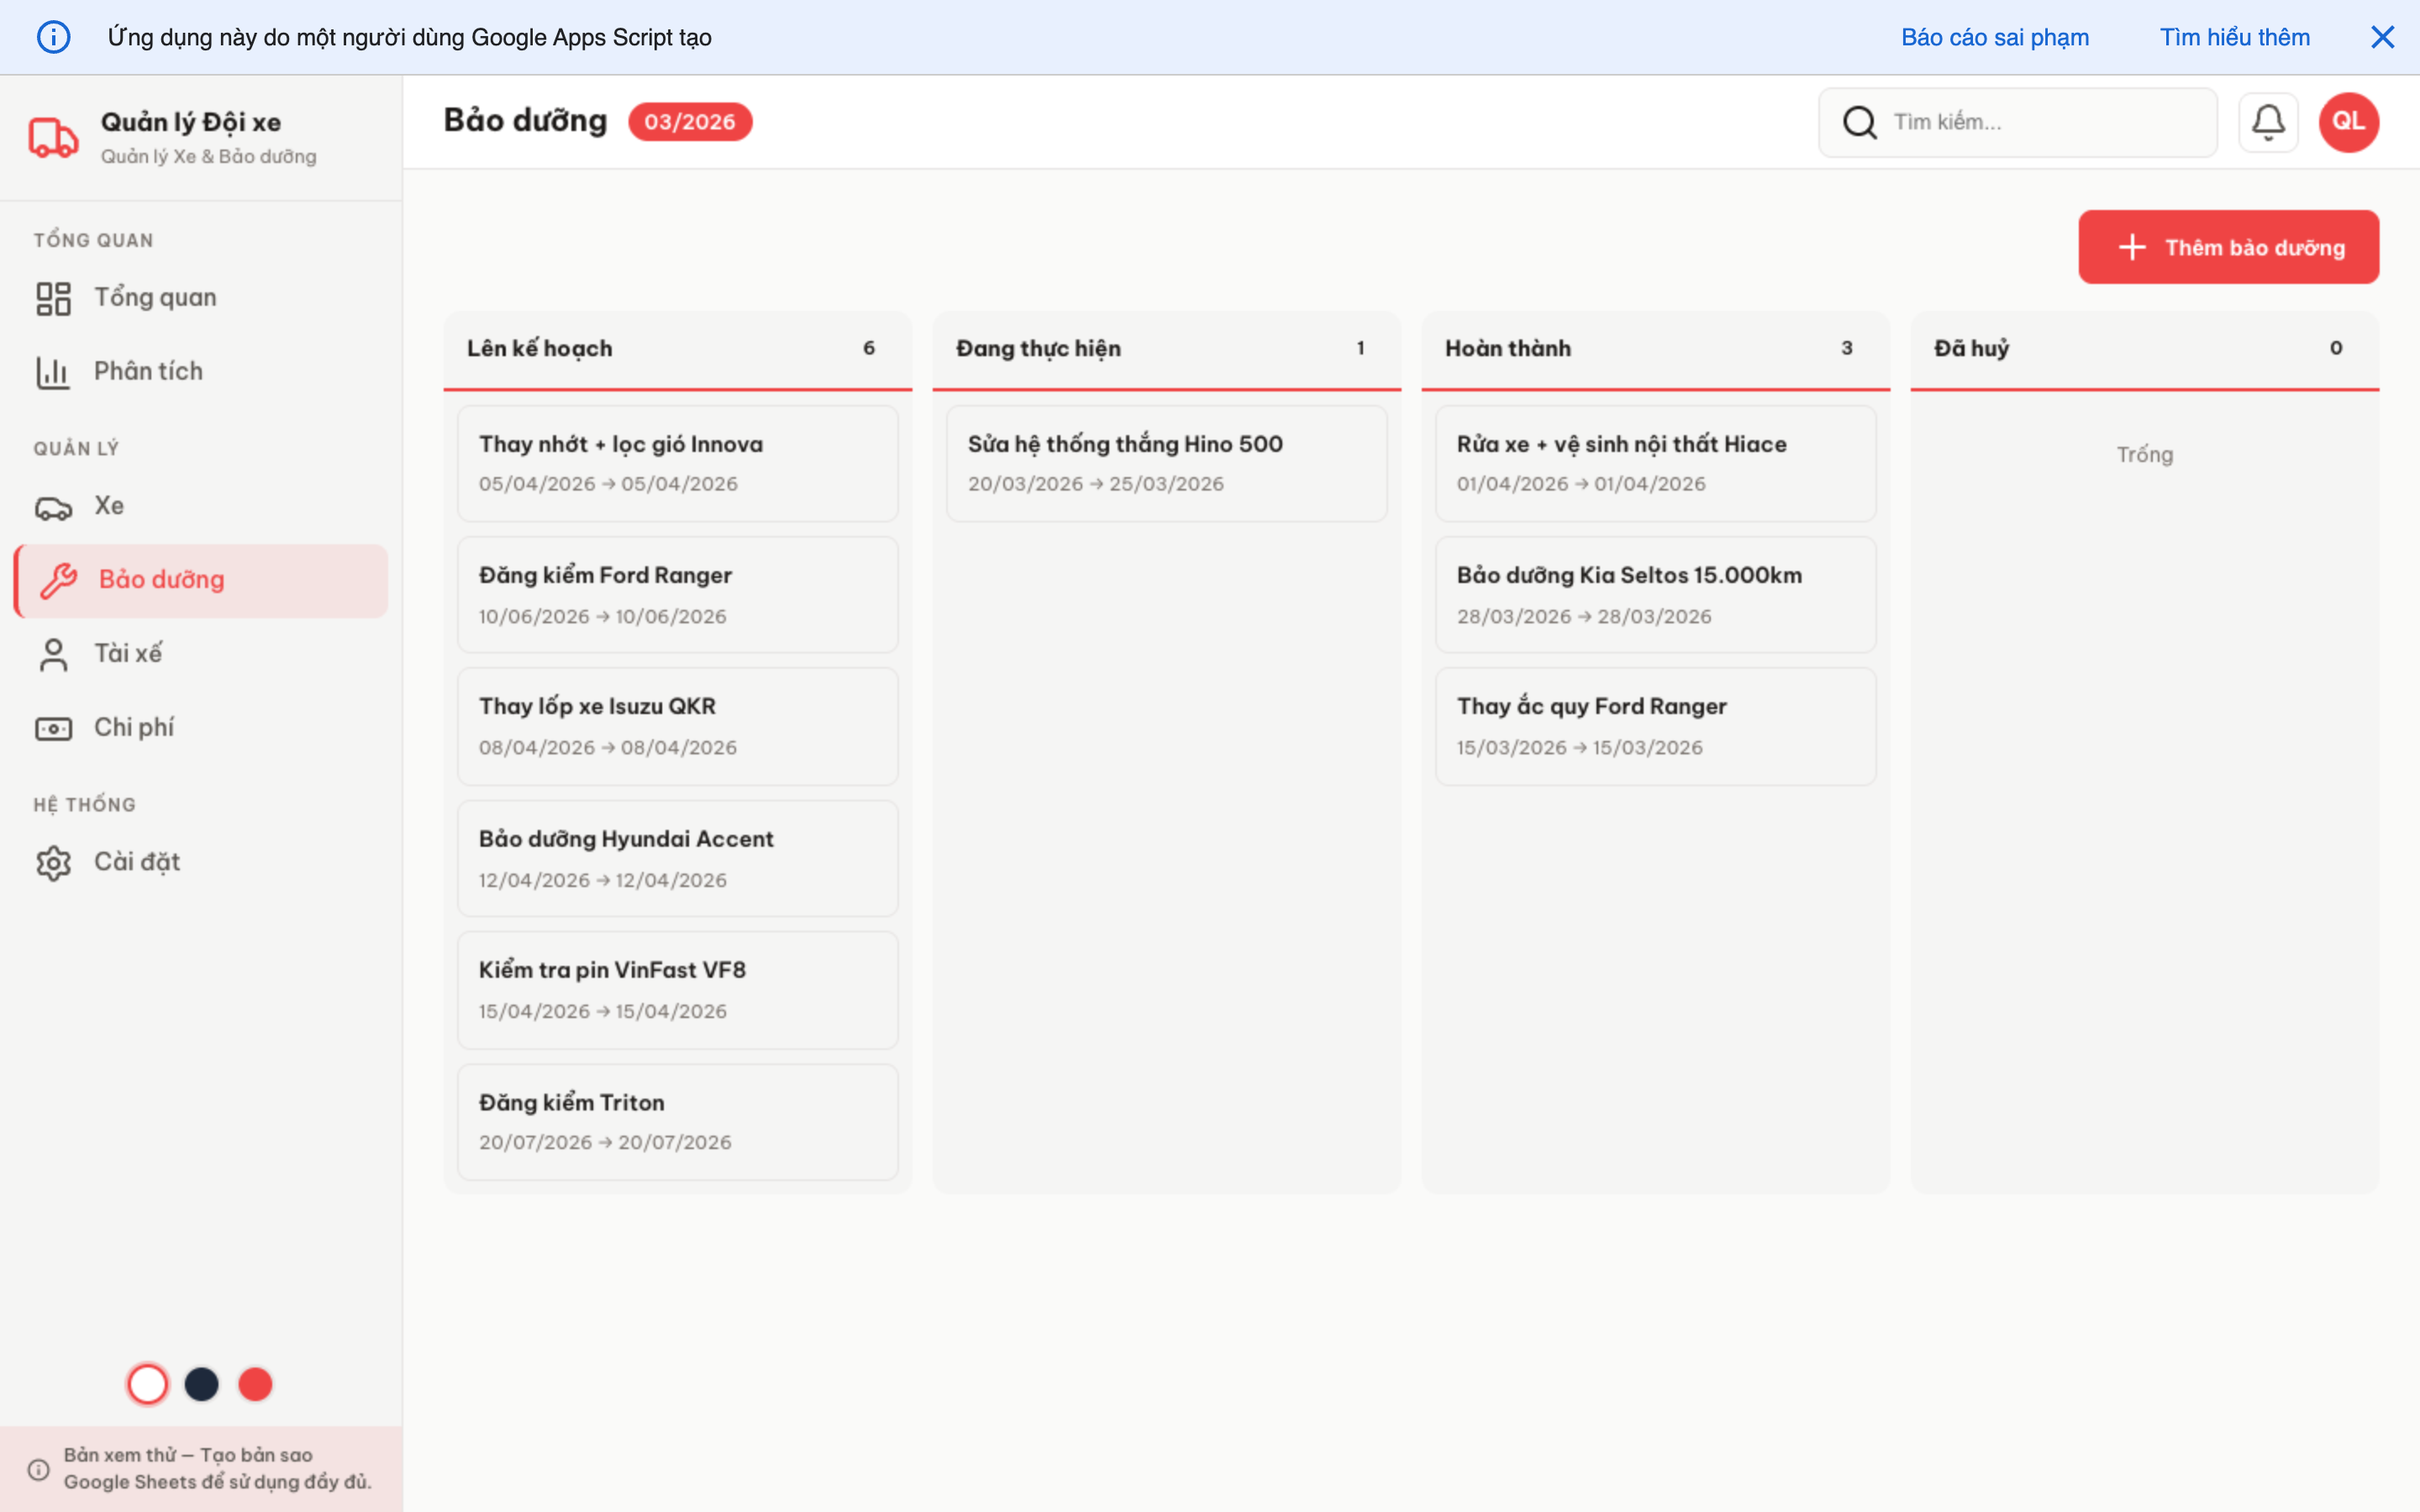This screenshot has width=2420, height=1512.
Task: Open the 03/2026 month selector badge
Action: point(689,121)
